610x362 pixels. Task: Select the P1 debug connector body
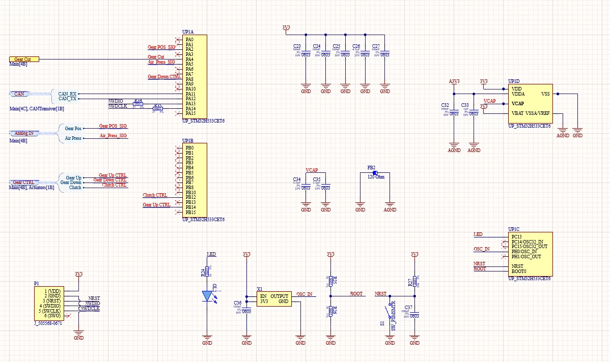(x=49, y=304)
